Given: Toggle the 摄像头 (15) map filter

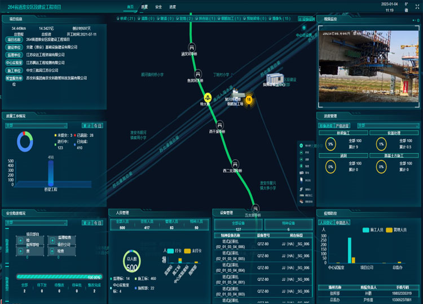Looking at the screenshot, I should tap(280, 19).
